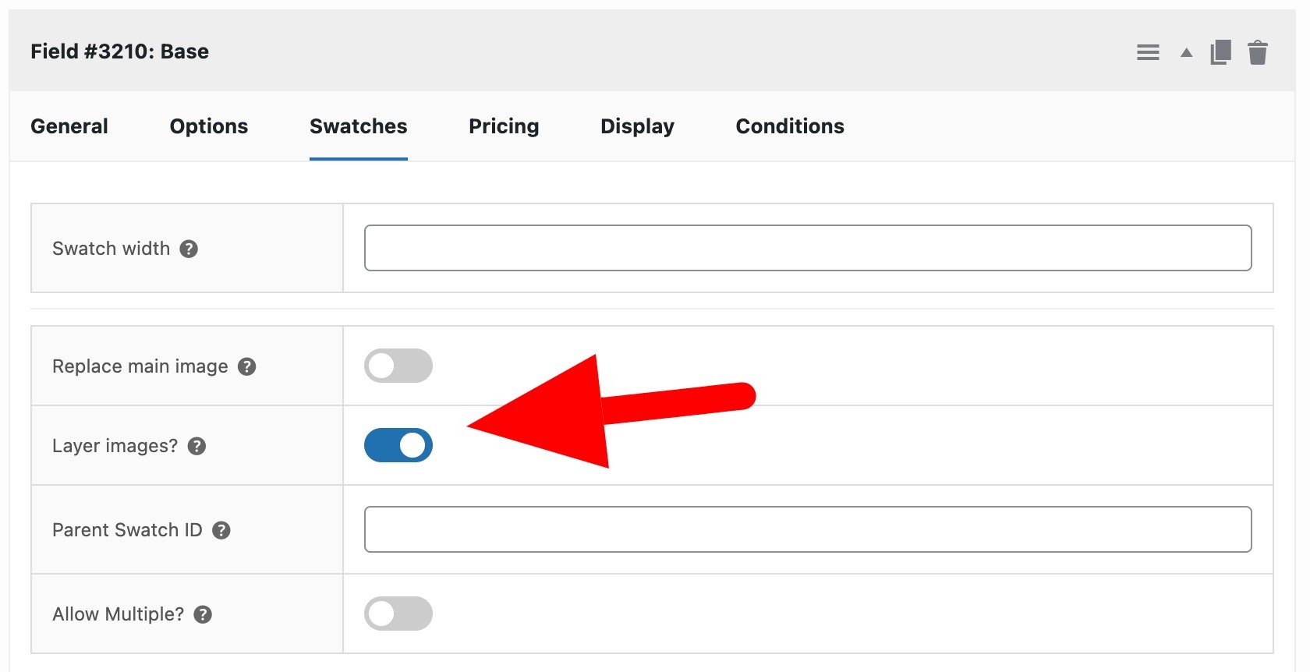Screen dimensions: 1310x672
Task: Enable the Replace main image toggle
Action: pyautogui.click(x=398, y=366)
